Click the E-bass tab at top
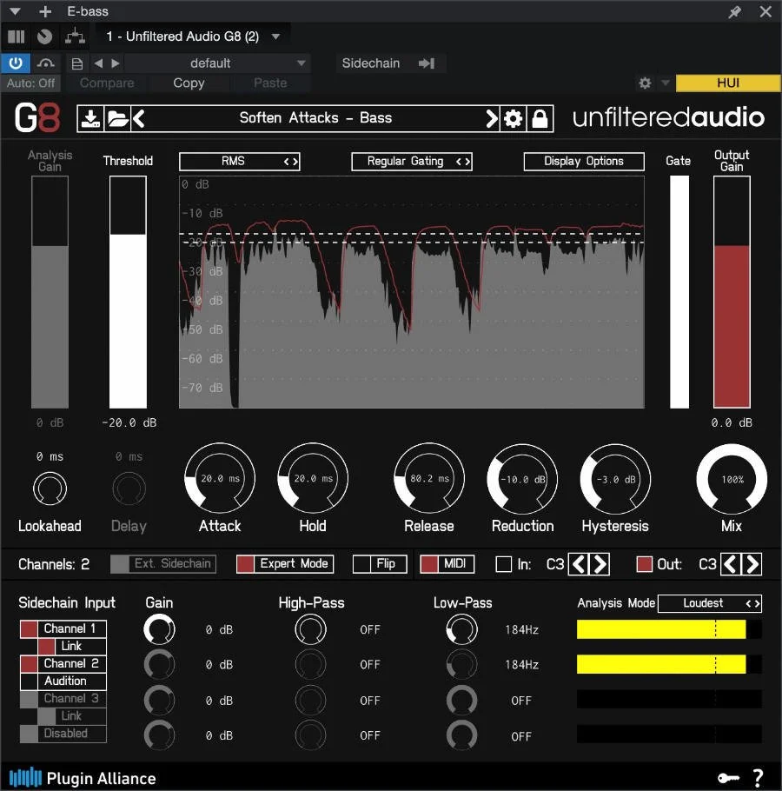The image size is (782, 791). tap(87, 11)
